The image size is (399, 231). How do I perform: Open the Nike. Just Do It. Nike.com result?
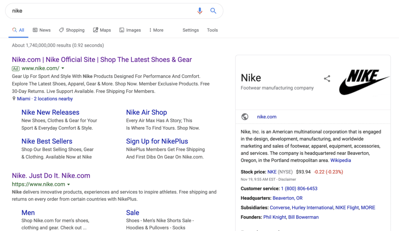click(51, 176)
